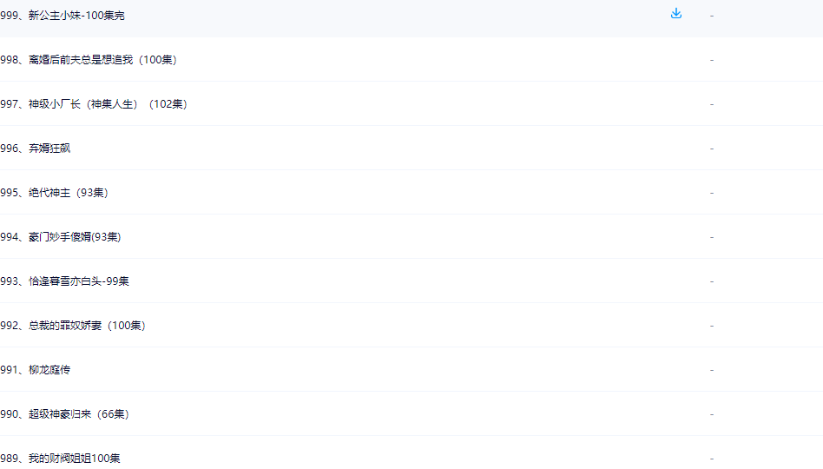Click the size dash in 柳龙庭传 row
The height and width of the screenshot is (469, 823).
pyautogui.click(x=712, y=370)
